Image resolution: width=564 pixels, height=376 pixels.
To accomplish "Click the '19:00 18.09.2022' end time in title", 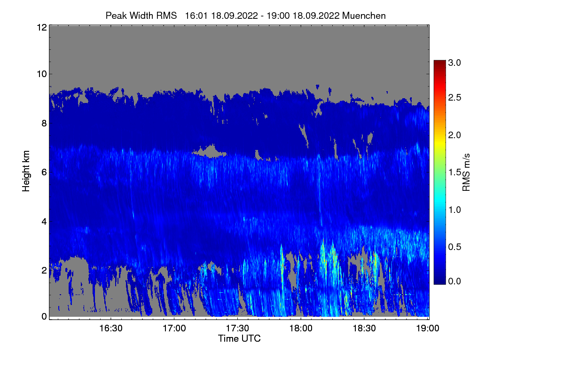I will 303,16.
